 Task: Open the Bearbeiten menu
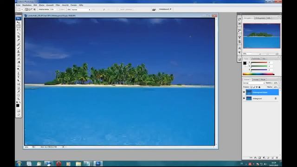point(27,5)
